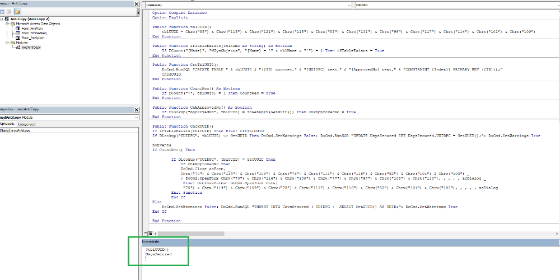Screen dimensions: 560x280
Task: Click the DoCmd.RunSQL "CREATE TABLE" code line
Action: 332,69
